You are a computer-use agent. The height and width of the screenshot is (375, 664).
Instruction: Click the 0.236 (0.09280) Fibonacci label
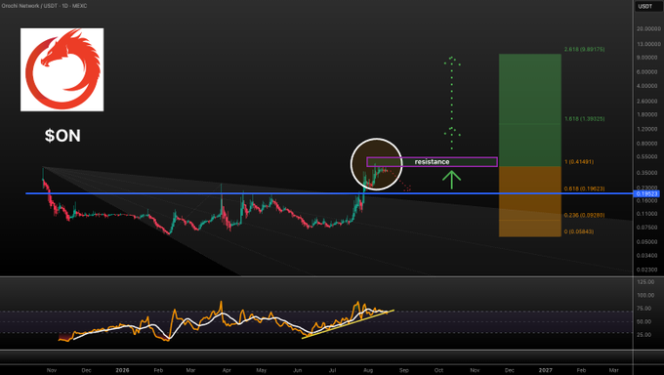coord(584,215)
